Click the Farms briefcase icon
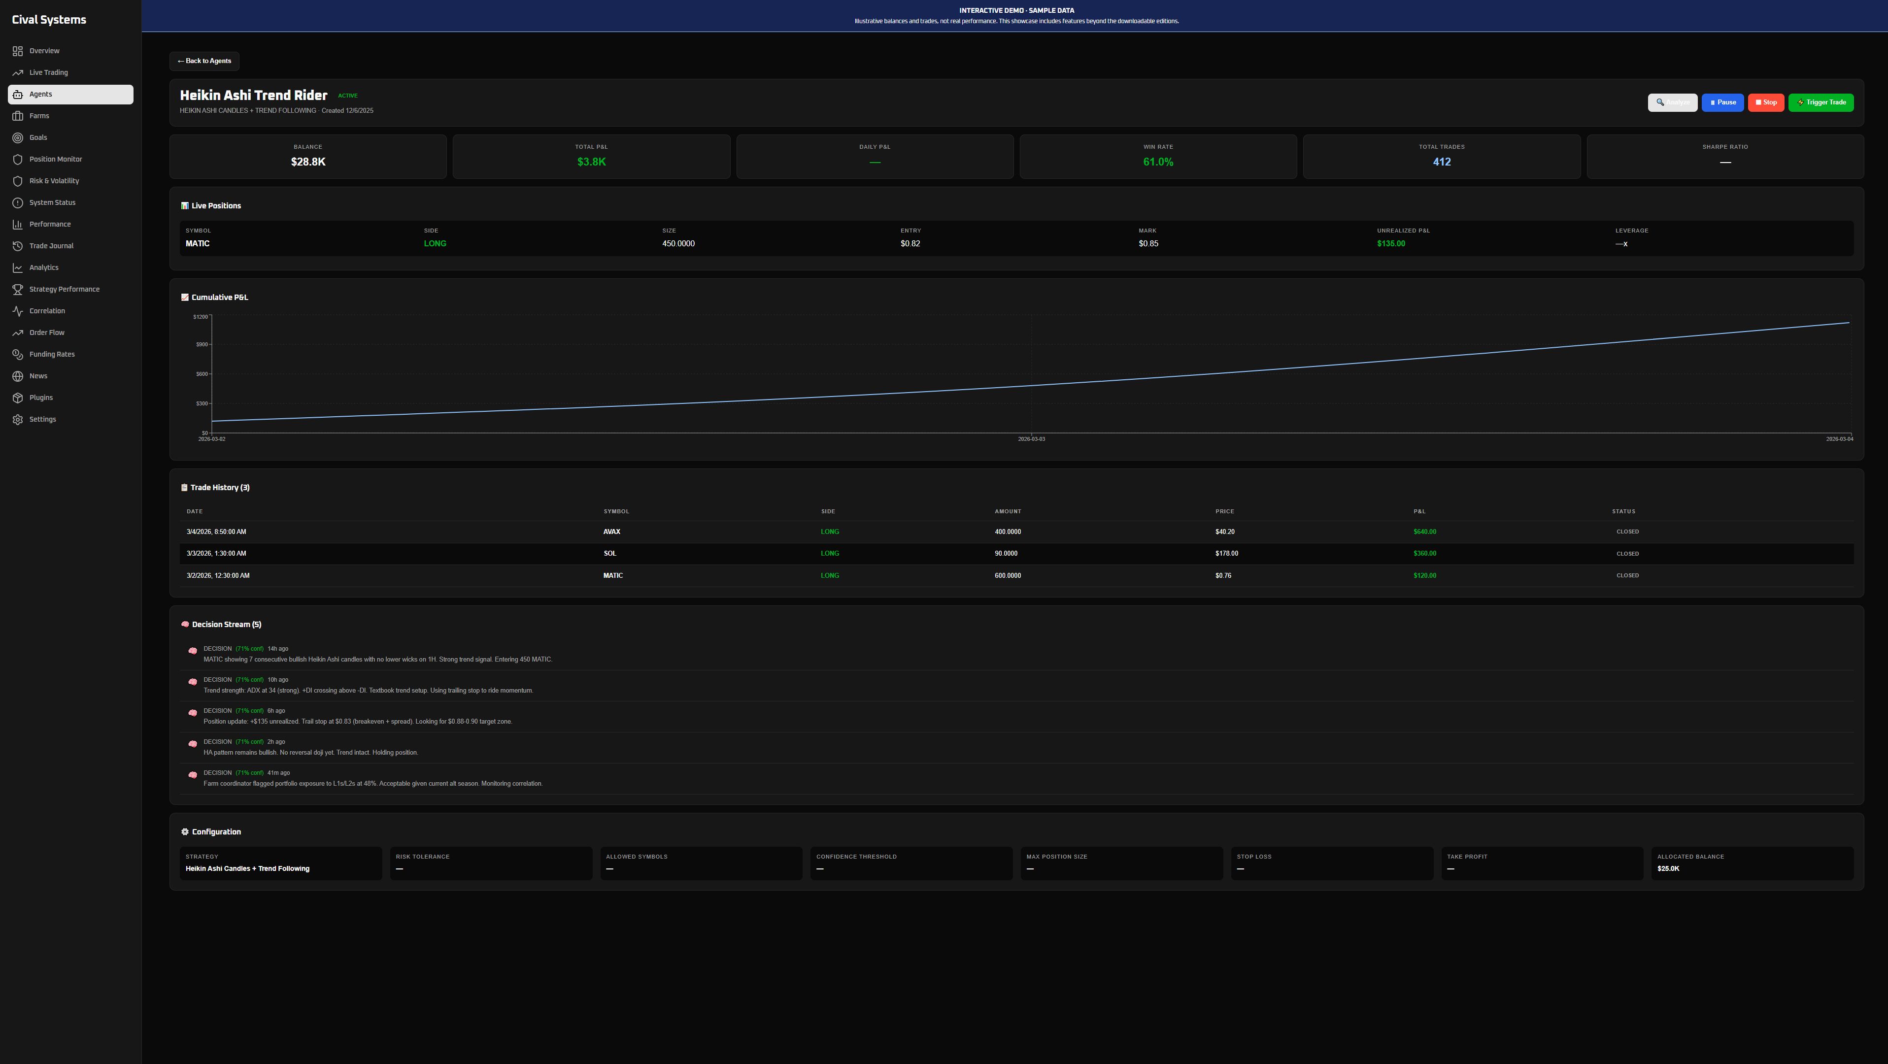 (x=18, y=116)
